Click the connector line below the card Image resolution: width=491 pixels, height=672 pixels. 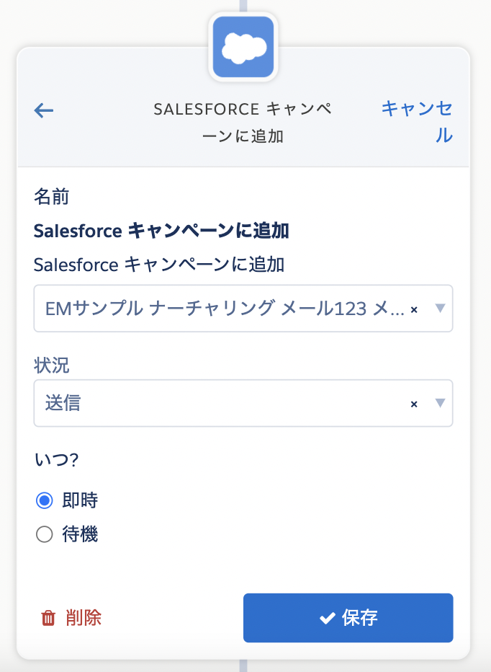pos(243,666)
